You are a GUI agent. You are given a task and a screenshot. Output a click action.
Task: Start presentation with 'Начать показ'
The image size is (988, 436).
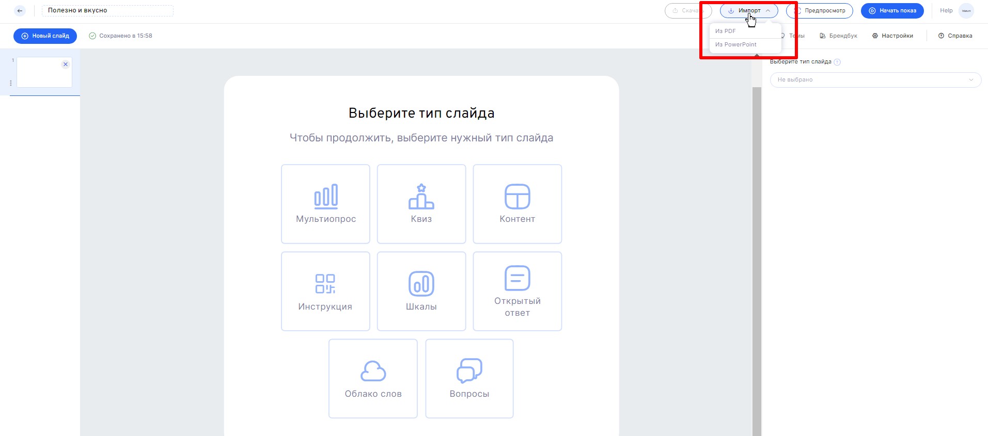(x=892, y=10)
